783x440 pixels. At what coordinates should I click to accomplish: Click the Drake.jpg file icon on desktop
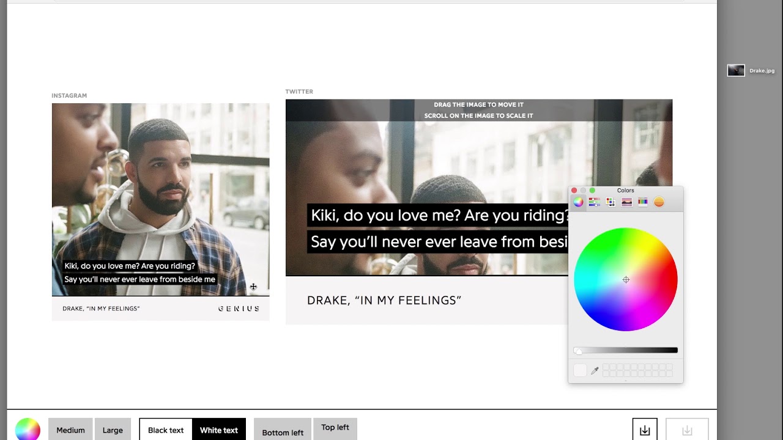736,70
